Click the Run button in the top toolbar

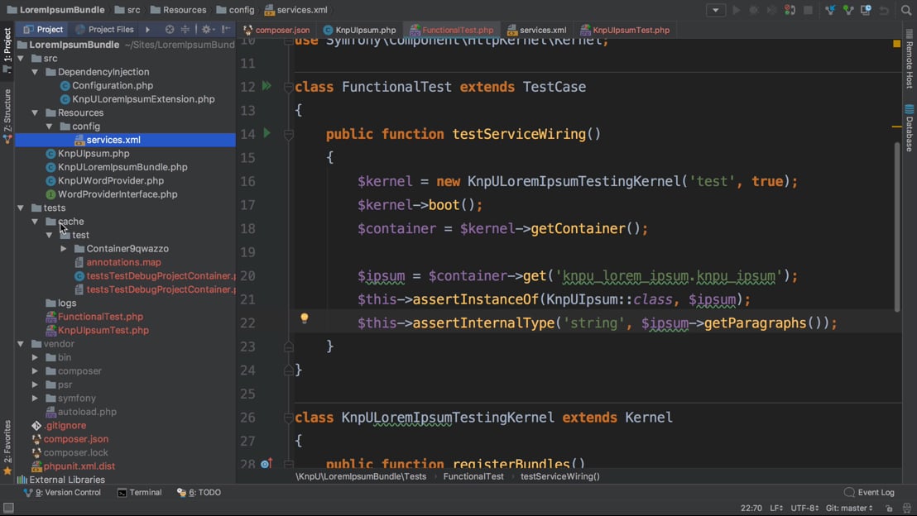pos(737,10)
